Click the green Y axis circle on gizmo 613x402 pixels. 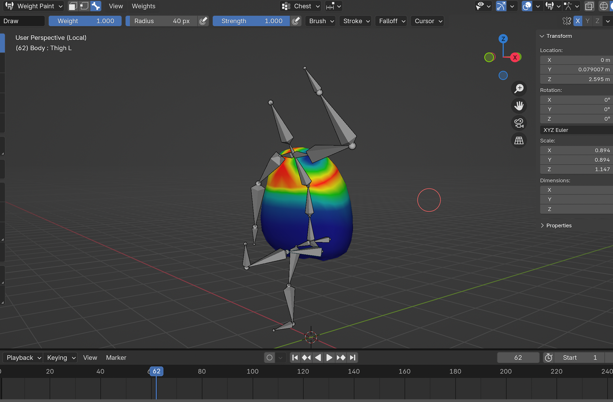point(489,57)
